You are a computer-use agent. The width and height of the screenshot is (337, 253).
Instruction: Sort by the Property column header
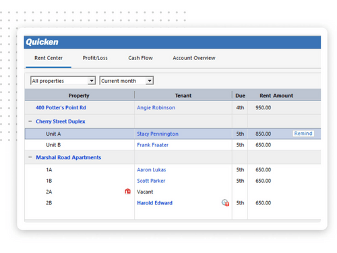pos(79,96)
